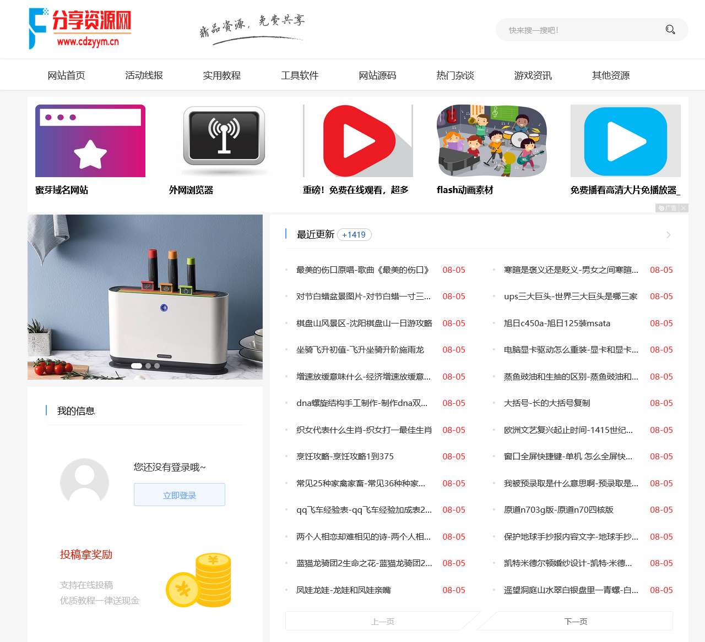Open article 我被预录取是什么意思啊
Screen dimensions: 705x642
click(x=571, y=483)
